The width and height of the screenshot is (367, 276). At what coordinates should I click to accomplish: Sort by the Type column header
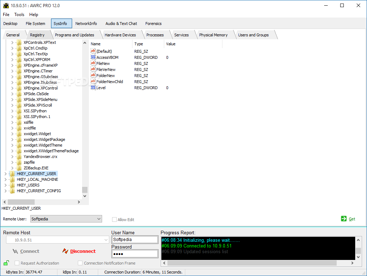148,44
